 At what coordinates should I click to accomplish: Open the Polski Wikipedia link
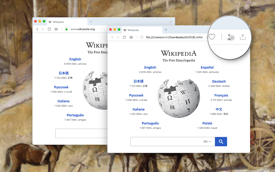coord(207,123)
